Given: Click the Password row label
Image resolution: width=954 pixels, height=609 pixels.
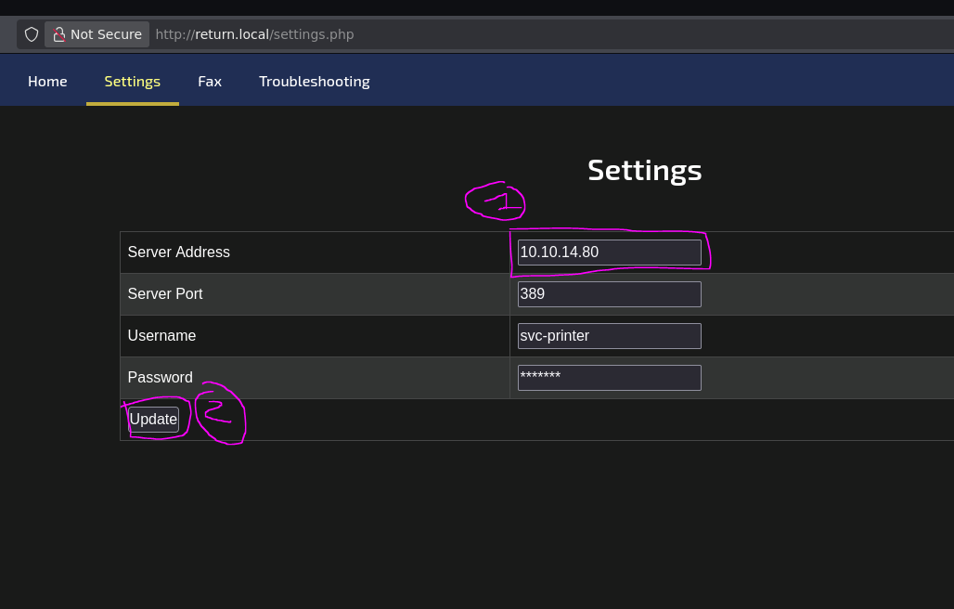Looking at the screenshot, I should [160, 377].
